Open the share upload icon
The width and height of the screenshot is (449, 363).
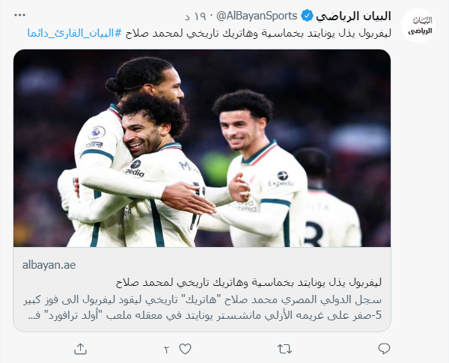coord(81,349)
